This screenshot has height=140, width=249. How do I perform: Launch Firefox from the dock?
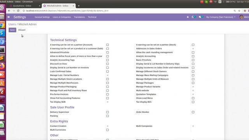pos(2,66)
